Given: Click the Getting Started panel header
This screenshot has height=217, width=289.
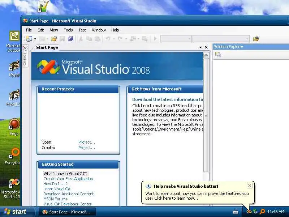Looking at the screenshot, I should [78, 165].
